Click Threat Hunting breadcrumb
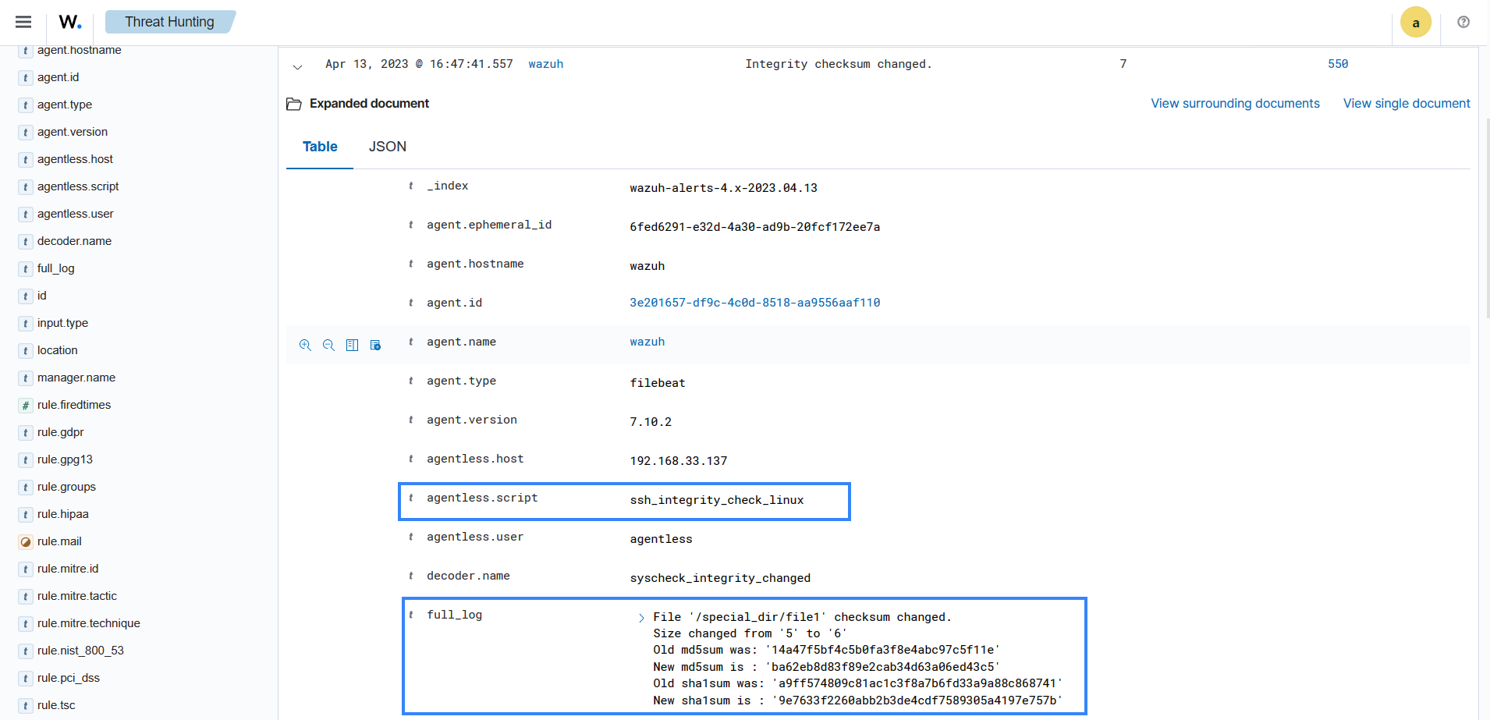This screenshot has width=1490, height=720. pos(169,22)
